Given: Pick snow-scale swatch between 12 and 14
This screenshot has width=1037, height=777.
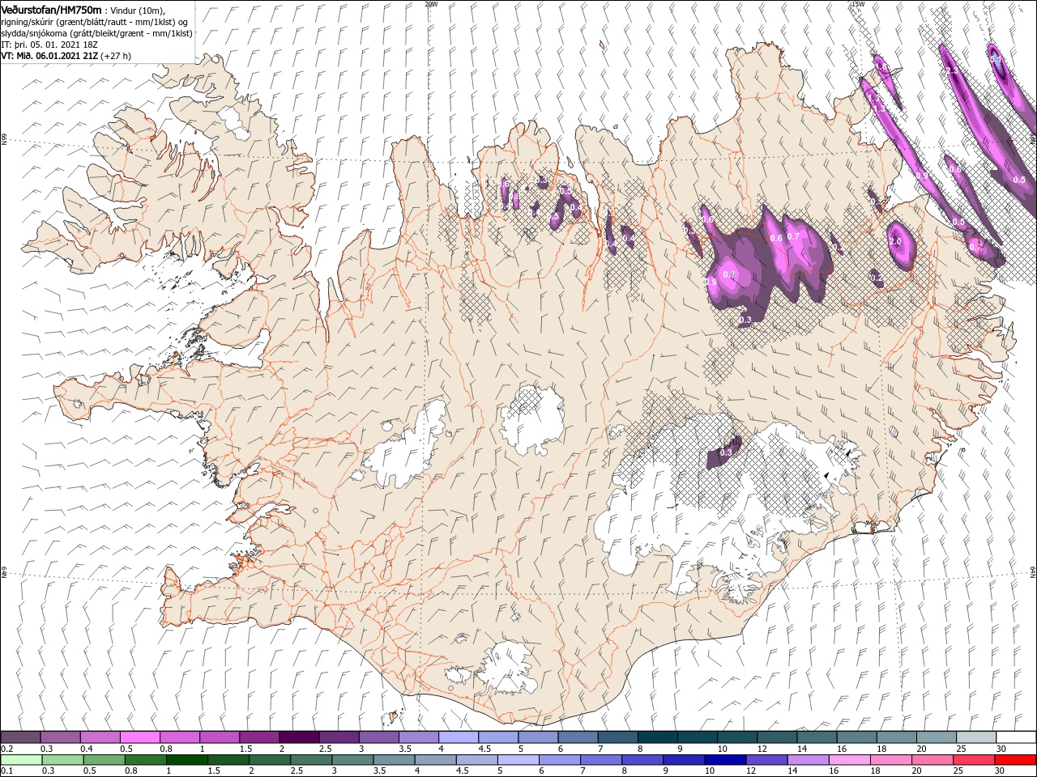Looking at the screenshot, I should 777,737.
